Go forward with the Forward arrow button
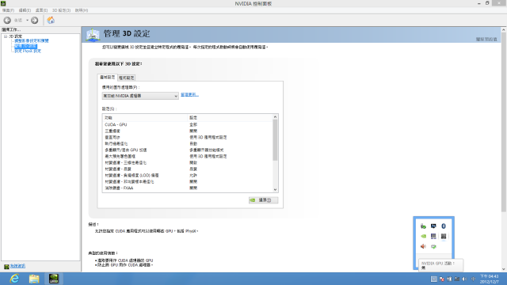The image size is (507, 285). (35, 21)
